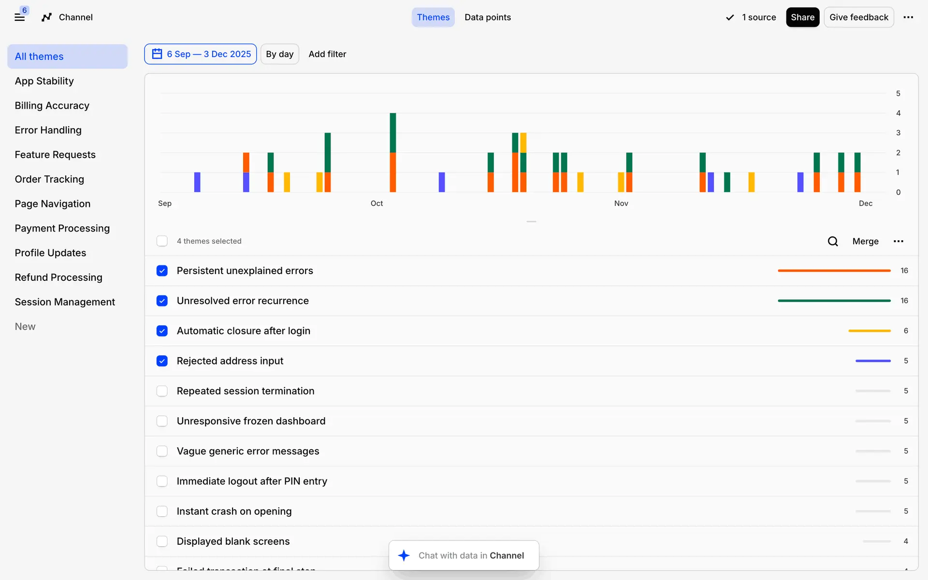928x580 pixels.
Task: Click the calendar icon in date filter
Action: 157,54
